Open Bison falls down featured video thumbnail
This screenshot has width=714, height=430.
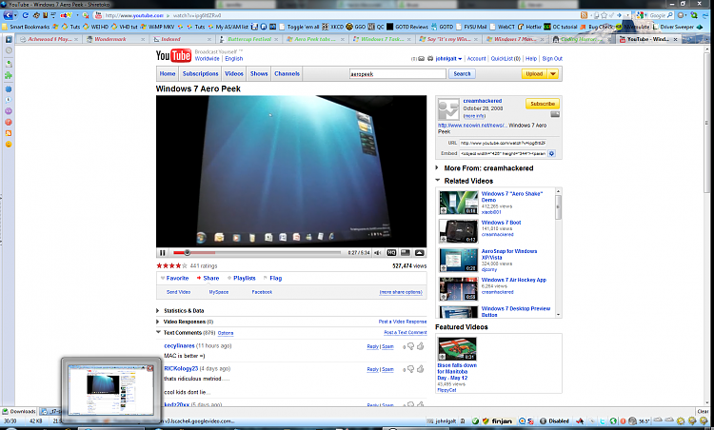pyautogui.click(x=457, y=349)
